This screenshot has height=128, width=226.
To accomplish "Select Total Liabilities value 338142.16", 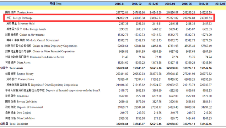I will point(205,124).
